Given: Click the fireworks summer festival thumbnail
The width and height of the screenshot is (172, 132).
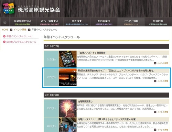Looking at the screenshot, I should click(x=68, y=108).
